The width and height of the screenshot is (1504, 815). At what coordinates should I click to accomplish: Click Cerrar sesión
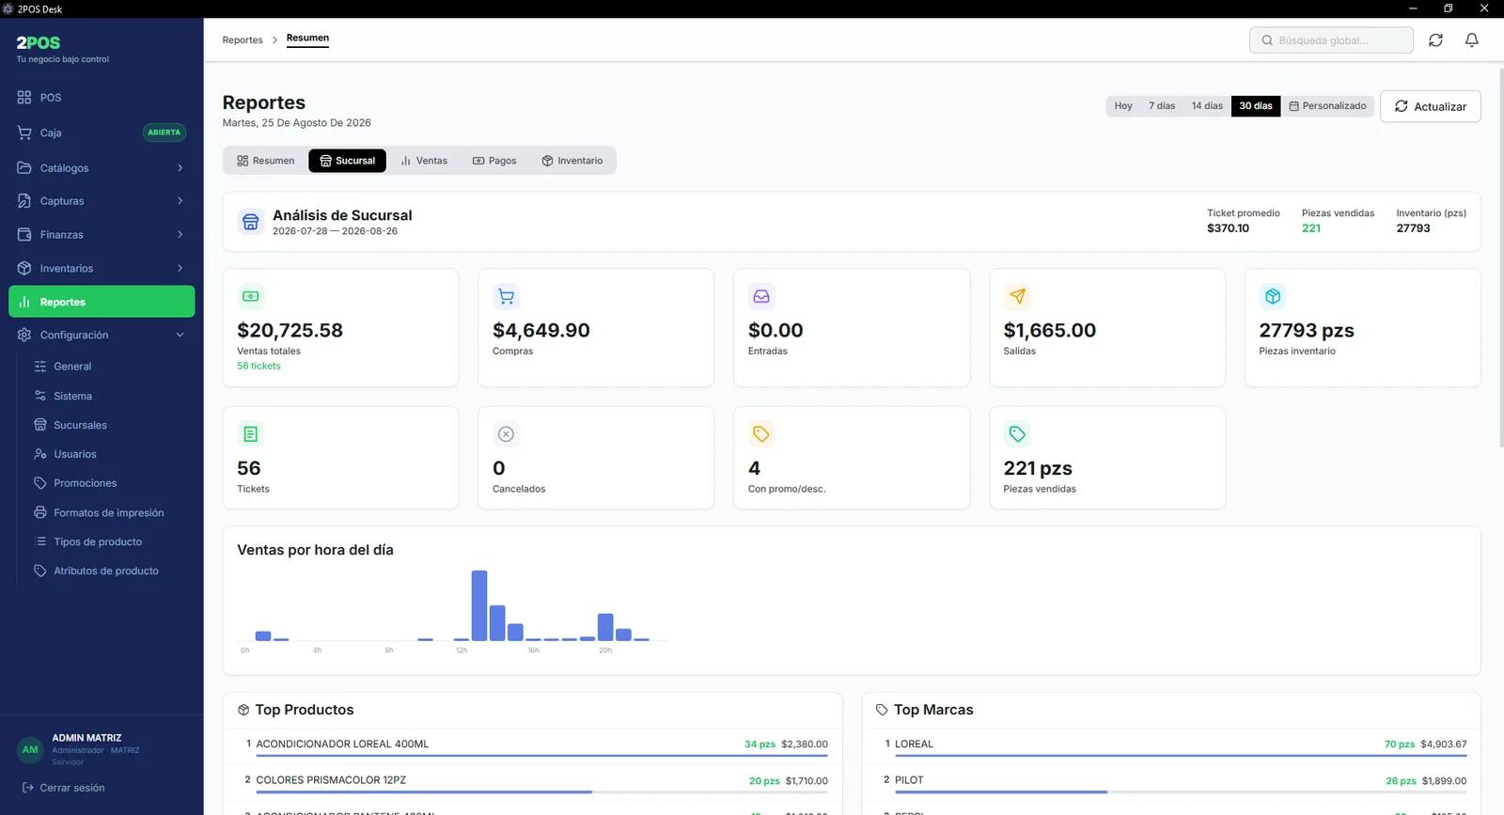[64, 788]
